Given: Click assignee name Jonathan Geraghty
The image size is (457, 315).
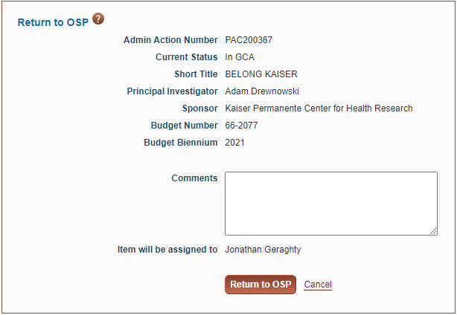Looking at the screenshot, I should [x=263, y=250].
